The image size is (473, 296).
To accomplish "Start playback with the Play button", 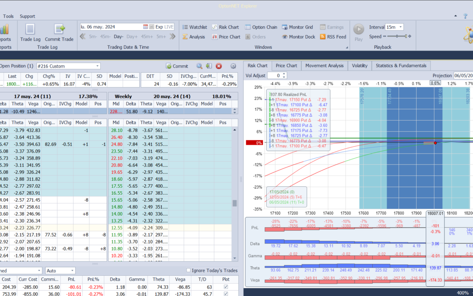I will pyautogui.click(x=359, y=32).
